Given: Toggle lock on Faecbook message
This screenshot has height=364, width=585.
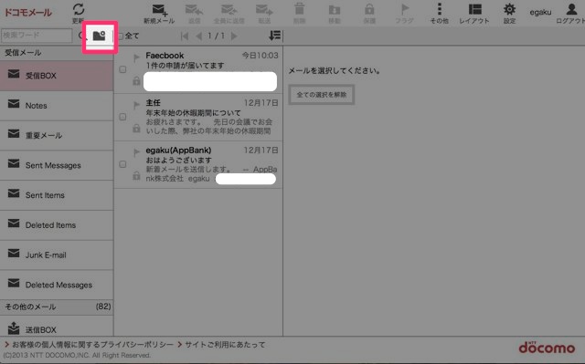Looking at the screenshot, I should point(136,80).
